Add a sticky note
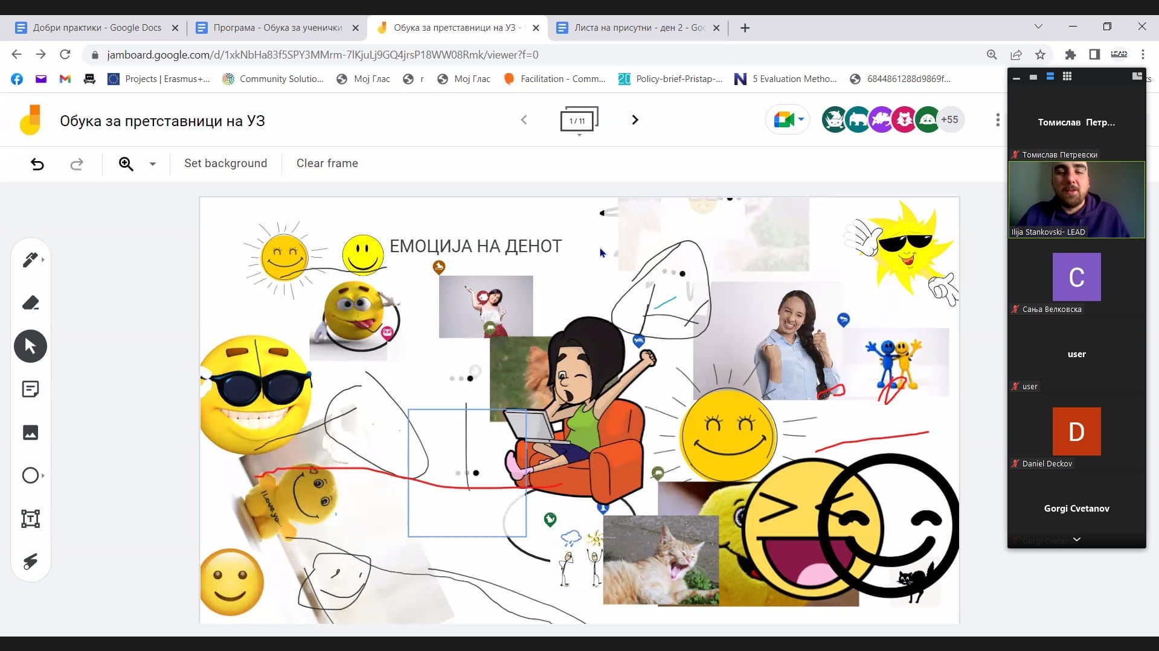The image size is (1159, 651). (30, 389)
